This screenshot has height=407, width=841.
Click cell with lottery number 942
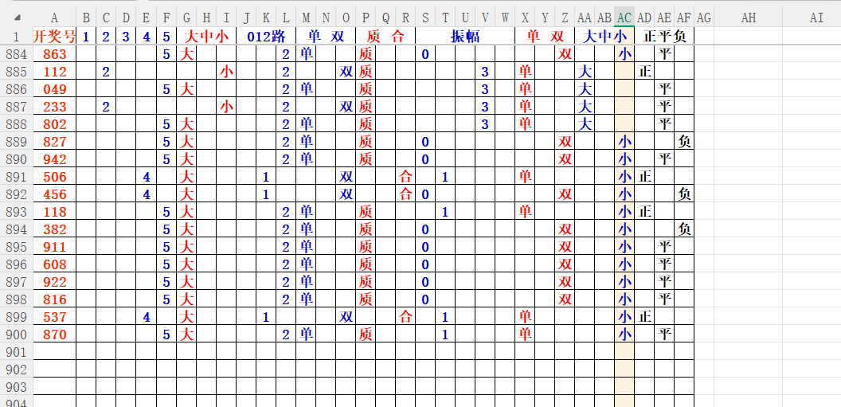[54, 159]
